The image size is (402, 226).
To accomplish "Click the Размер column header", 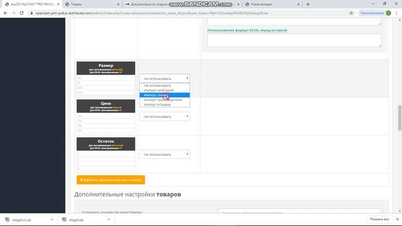I will (x=106, y=68).
